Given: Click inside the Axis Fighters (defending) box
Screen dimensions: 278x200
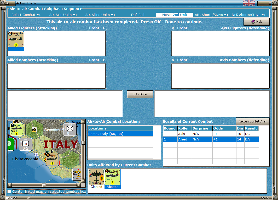Looking at the screenshot, I should click(x=220, y=43).
